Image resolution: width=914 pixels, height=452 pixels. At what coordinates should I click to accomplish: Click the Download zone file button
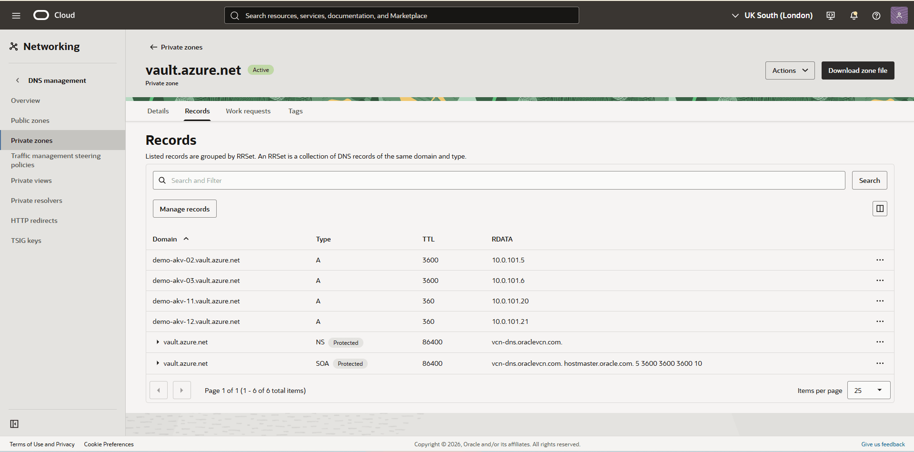(x=857, y=70)
